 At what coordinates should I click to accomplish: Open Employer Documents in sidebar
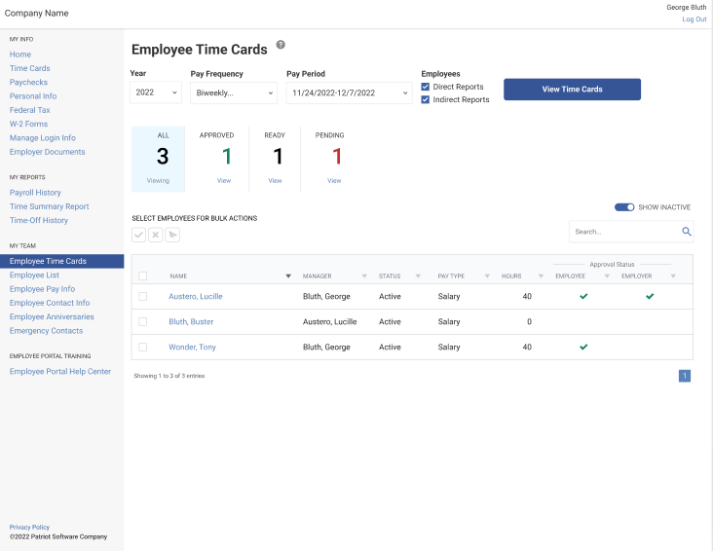point(48,152)
